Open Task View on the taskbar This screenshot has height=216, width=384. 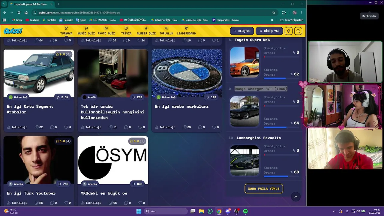[193, 211]
